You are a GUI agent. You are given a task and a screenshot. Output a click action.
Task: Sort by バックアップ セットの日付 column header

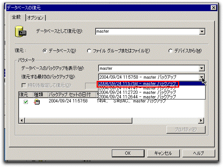click(x=72, y=95)
